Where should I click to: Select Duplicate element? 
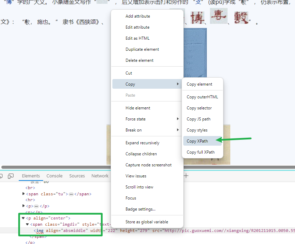click(147, 49)
